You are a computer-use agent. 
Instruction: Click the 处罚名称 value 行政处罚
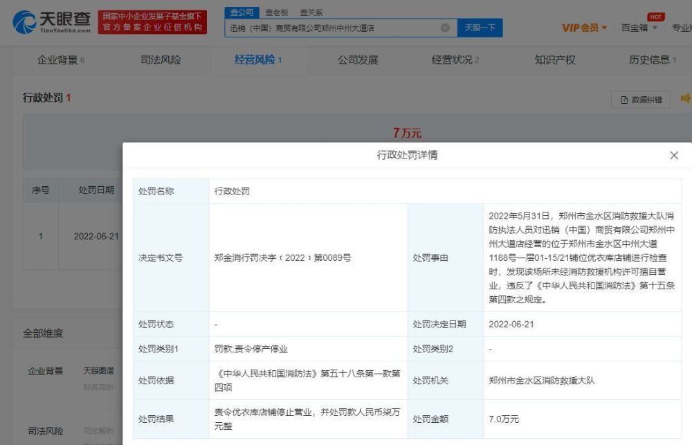(x=232, y=191)
